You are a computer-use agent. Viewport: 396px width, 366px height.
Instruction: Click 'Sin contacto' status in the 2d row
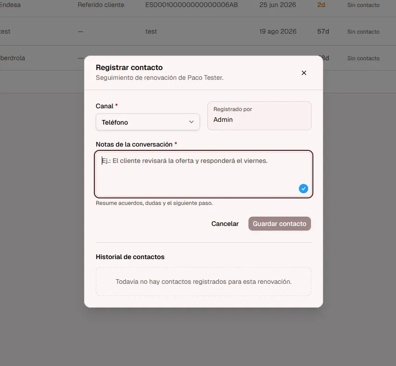pyautogui.click(x=363, y=5)
